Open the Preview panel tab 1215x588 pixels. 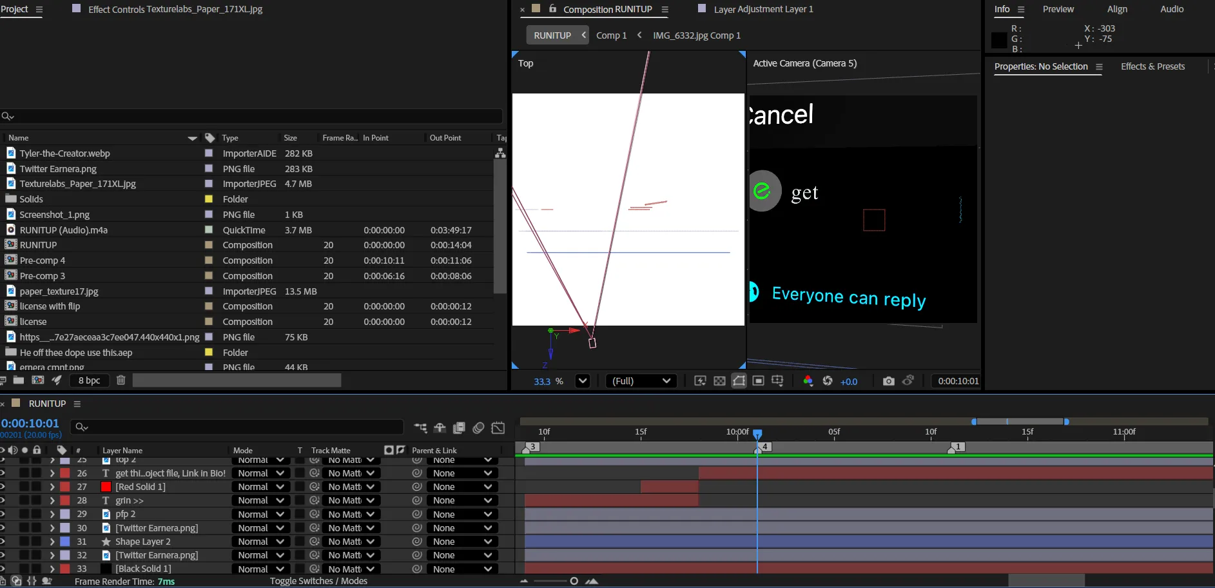tap(1058, 9)
